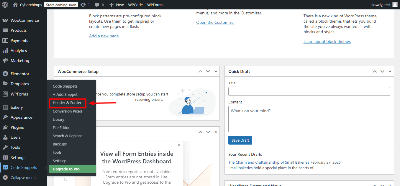The width and height of the screenshot is (400, 186).
Task: Click the Plugins plug icon
Action: 5,127
